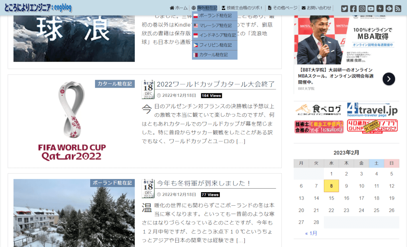Open 2022ワールドカップカタール大会終了 post title
This screenshot has height=247, width=407.
pyautogui.click(x=216, y=84)
